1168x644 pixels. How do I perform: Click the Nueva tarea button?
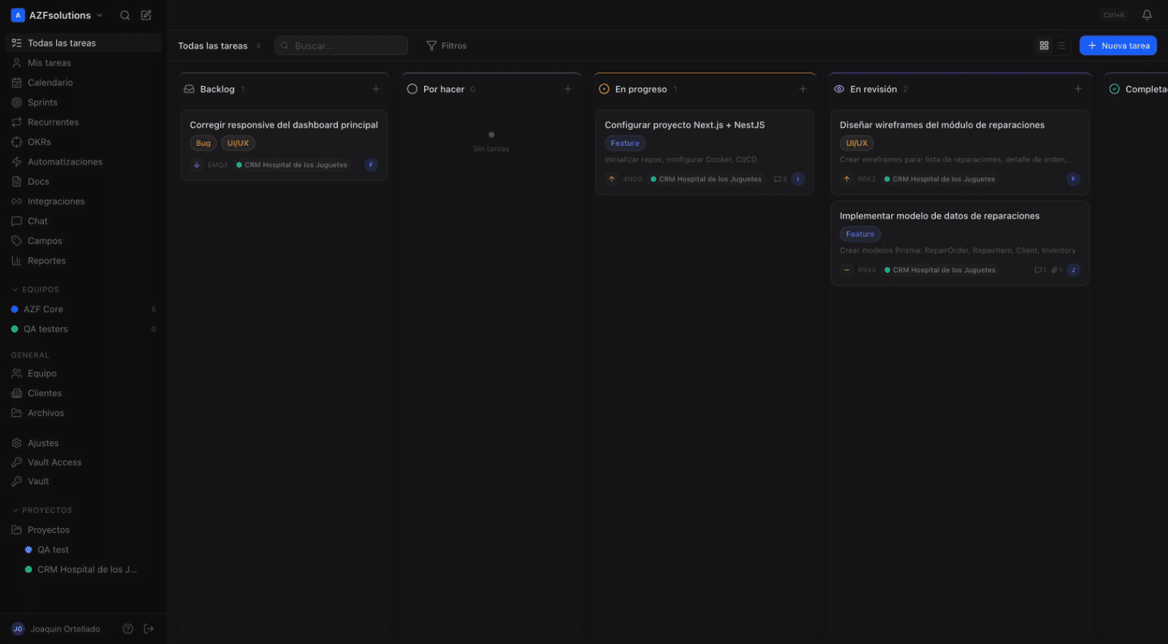click(x=1118, y=45)
